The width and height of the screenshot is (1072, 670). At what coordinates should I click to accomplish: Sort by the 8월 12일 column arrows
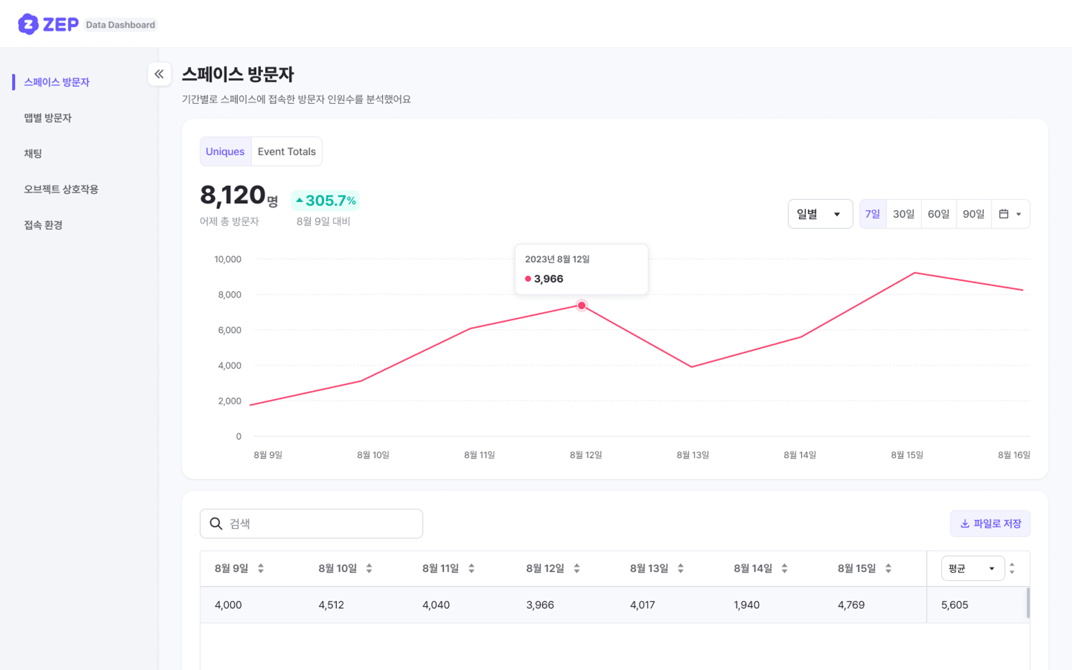click(577, 568)
